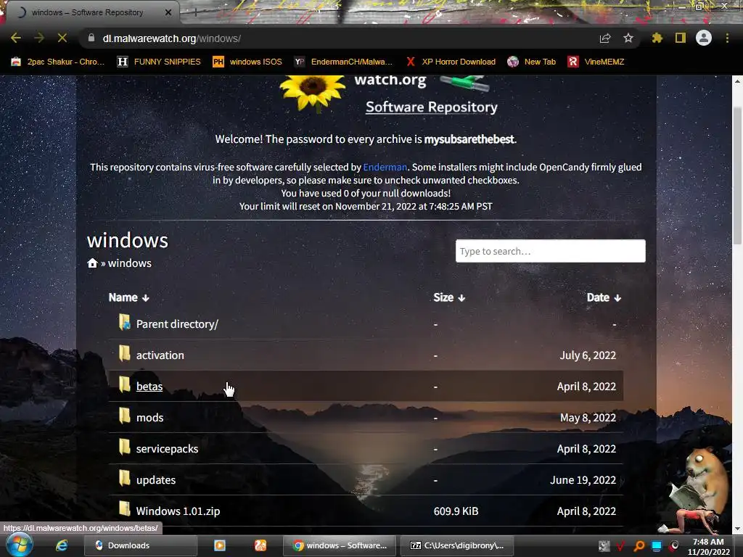Click the updates folder icon
Image resolution: width=743 pixels, height=557 pixels.
pos(125,479)
